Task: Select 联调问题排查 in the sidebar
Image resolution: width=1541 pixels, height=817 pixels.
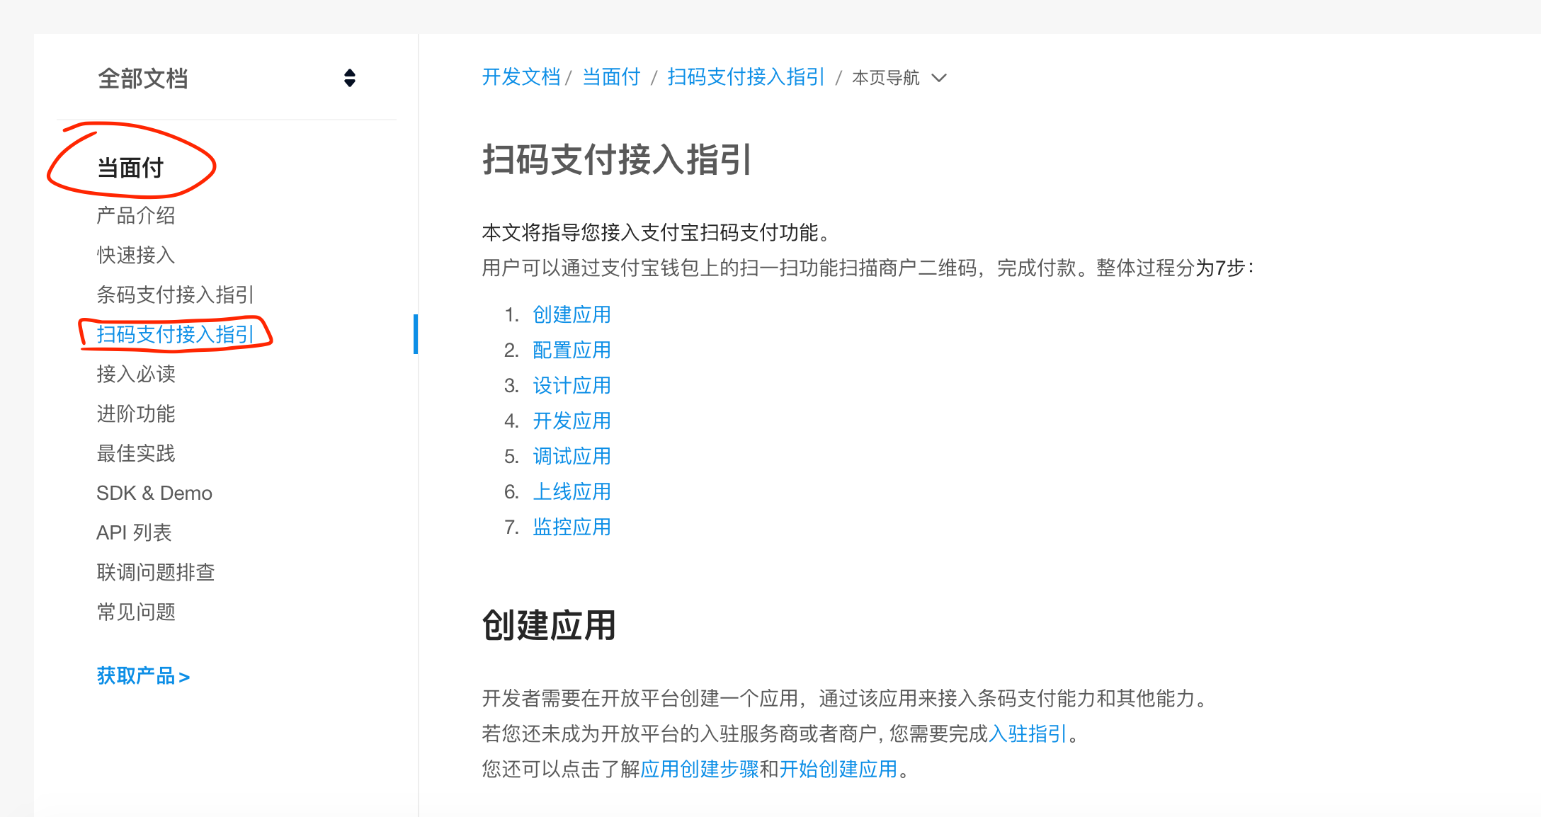Action: click(155, 572)
